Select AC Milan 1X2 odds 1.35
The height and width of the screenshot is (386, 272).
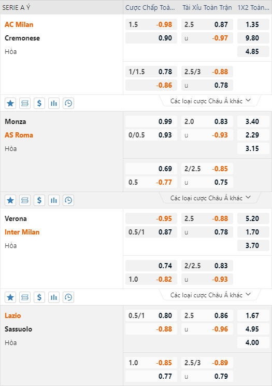(x=253, y=24)
